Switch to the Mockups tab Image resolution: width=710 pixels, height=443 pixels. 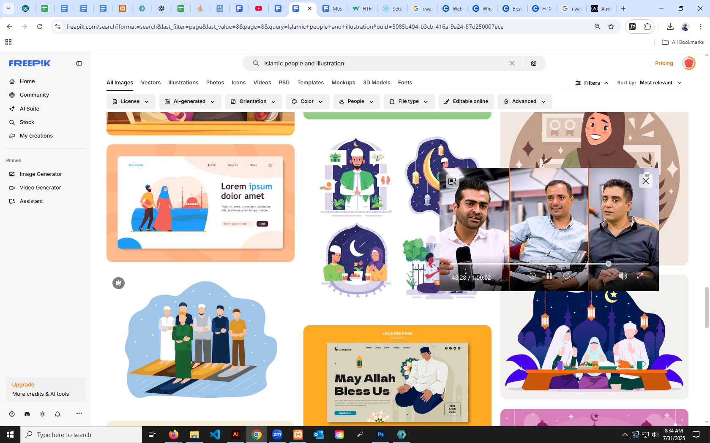click(x=343, y=83)
